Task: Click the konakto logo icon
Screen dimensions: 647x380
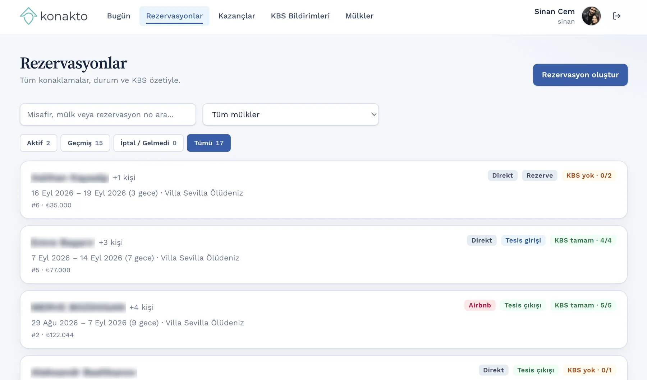Action: click(28, 16)
